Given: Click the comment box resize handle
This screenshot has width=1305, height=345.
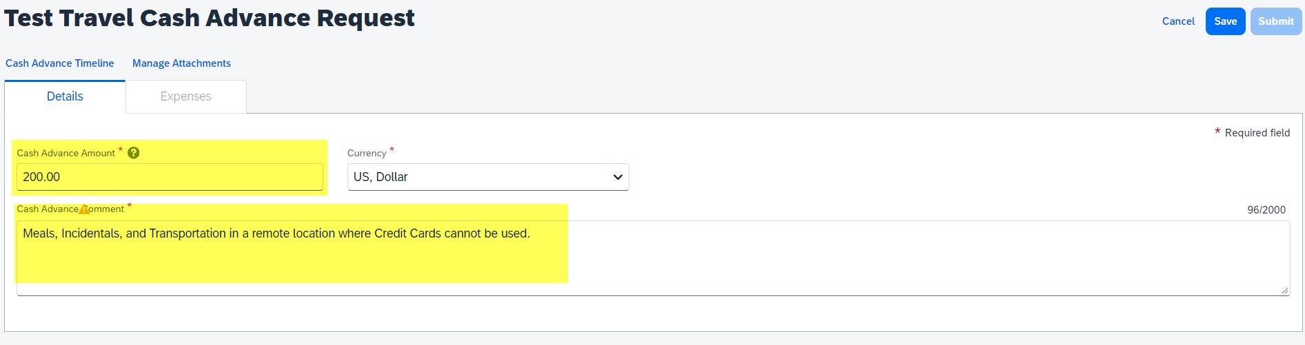Looking at the screenshot, I should tap(1285, 291).
